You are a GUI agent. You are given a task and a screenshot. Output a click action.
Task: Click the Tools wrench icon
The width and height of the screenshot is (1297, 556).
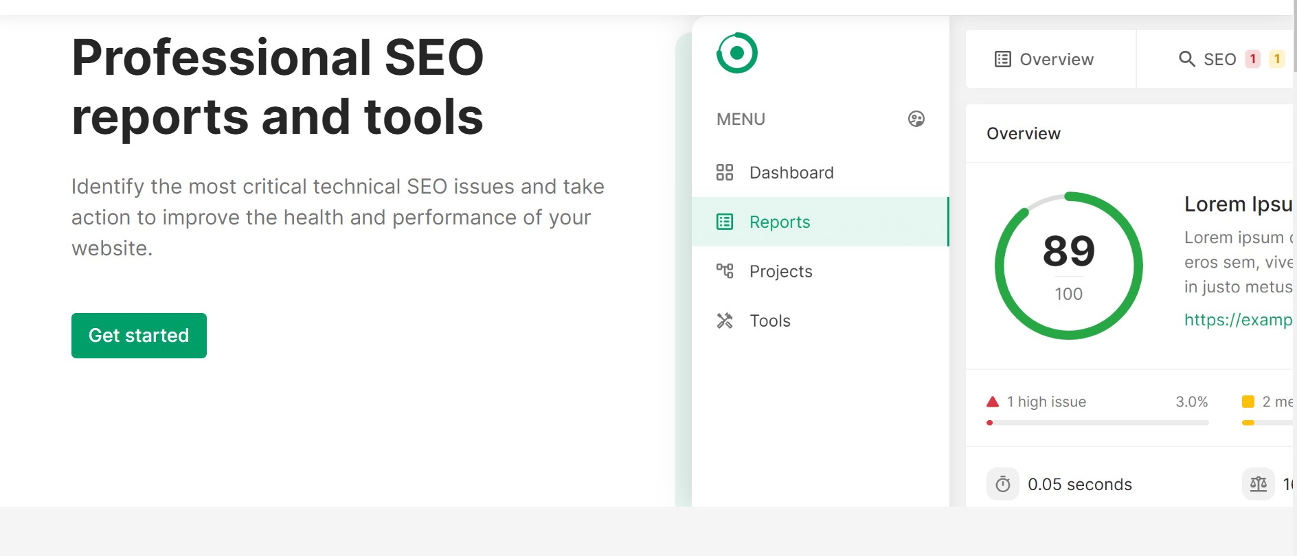coord(725,321)
